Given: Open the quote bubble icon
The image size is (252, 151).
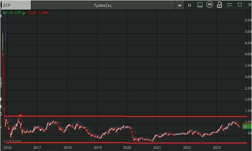Looking at the screenshot, I should (x=210, y=5).
